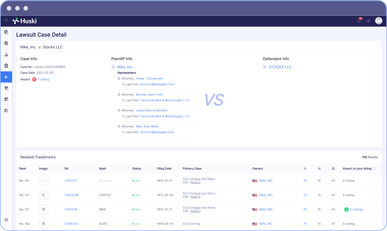Open the bar chart ranking sidebar icon
Screen dimensions: 387x231
click(x=6, y=55)
